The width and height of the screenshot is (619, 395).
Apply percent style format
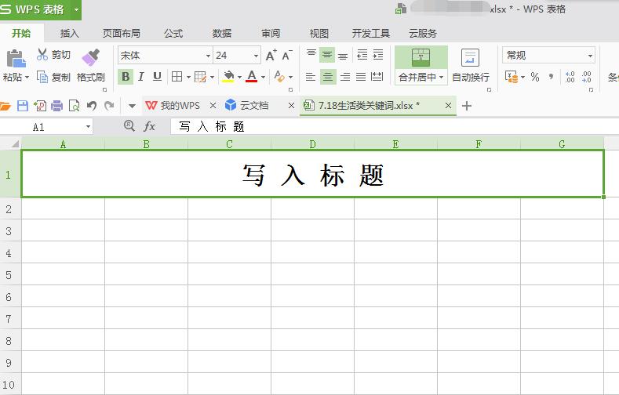click(535, 77)
